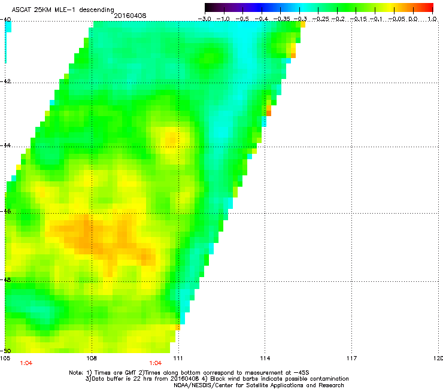This screenshot has width=443, height=389.
Task: Click the note line 'Data buffer is 22 hrs'
Action: coord(217,379)
